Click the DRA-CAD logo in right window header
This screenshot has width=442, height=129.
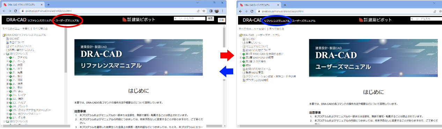252,20
